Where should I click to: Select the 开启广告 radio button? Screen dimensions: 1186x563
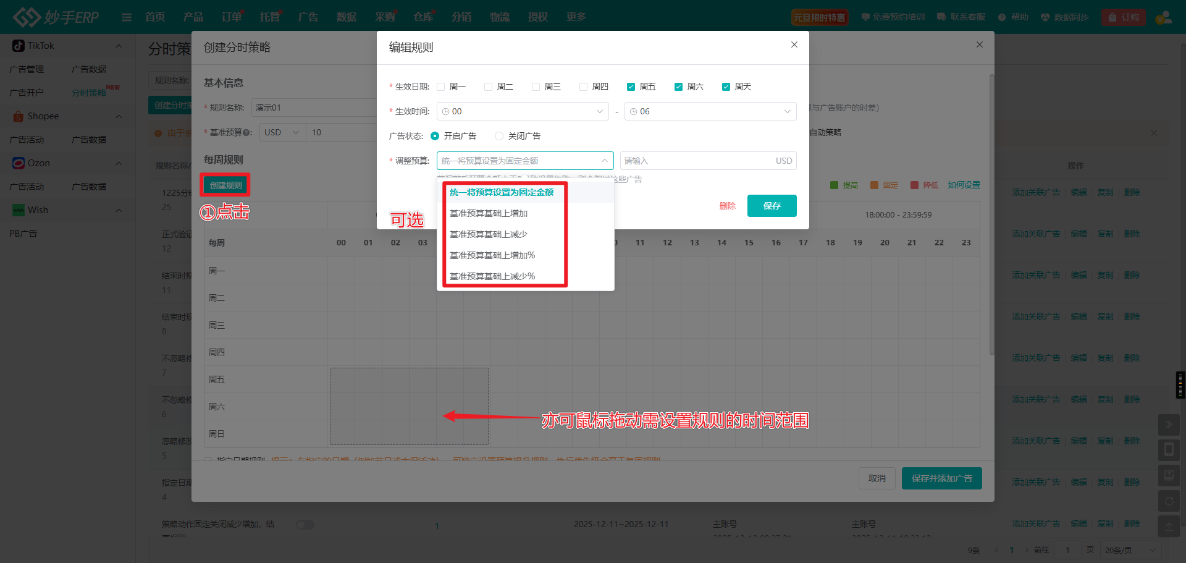[435, 136]
